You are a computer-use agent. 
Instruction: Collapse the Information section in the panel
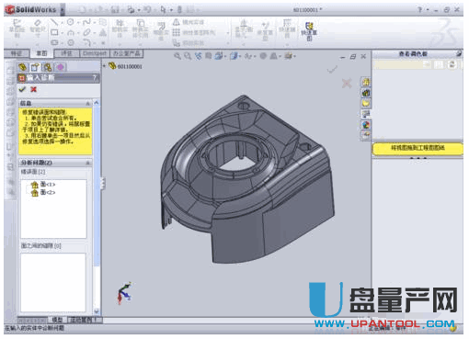tap(87, 103)
